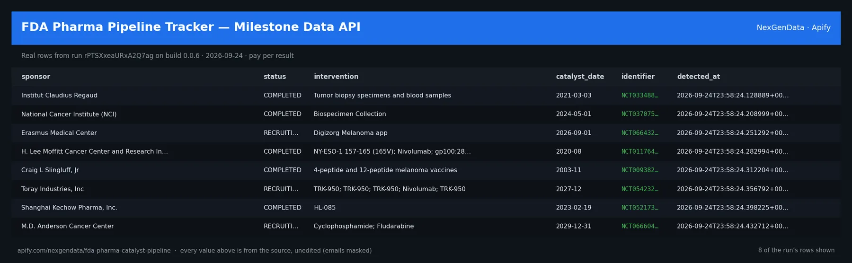Click the FDA Pharma Pipeline Tracker title
852x263 pixels.
(x=191, y=27)
